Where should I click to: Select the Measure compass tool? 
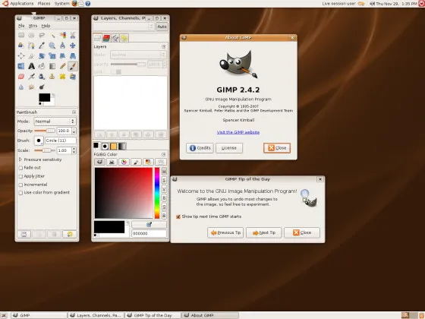(62, 46)
